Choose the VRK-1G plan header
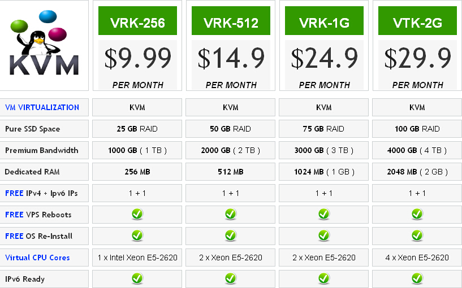 (324, 20)
